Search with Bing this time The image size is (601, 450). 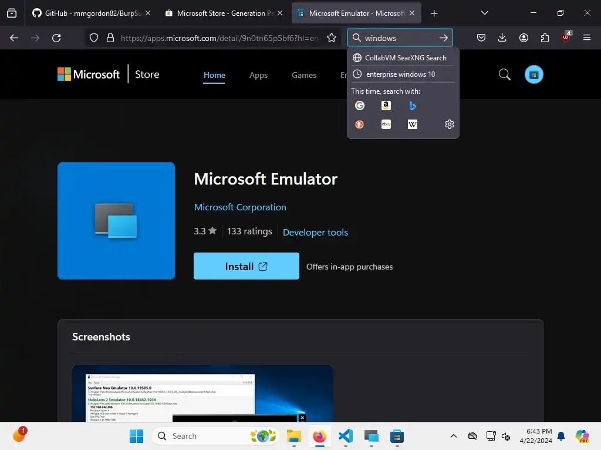[x=413, y=105]
